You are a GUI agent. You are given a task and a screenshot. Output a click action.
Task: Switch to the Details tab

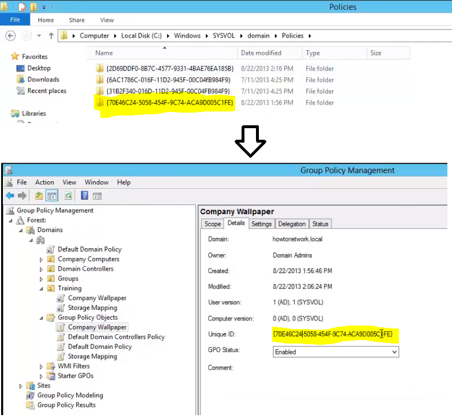click(236, 223)
